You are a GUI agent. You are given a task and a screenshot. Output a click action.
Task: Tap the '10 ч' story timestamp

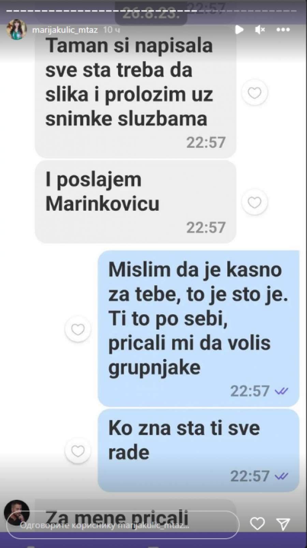click(112, 30)
